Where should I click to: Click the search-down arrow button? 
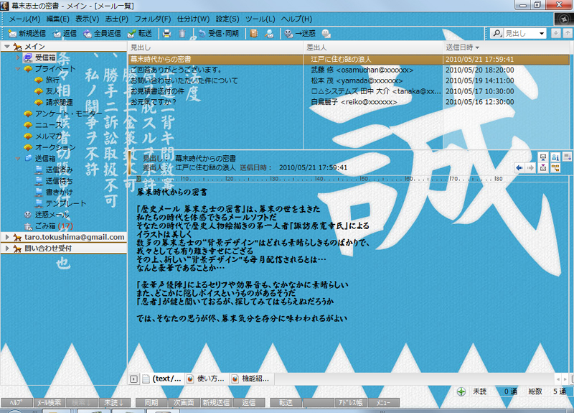click(555, 33)
